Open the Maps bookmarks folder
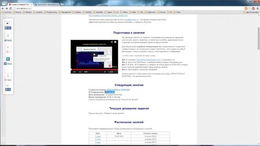Image resolution: width=260 pixels, height=146 pixels. (133, 12)
